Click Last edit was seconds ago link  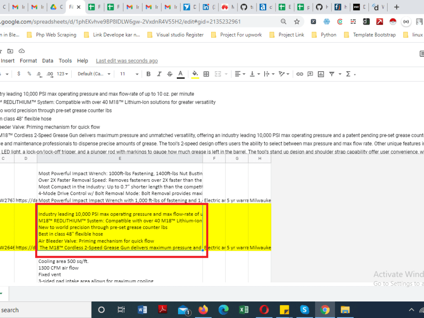[x=127, y=61]
